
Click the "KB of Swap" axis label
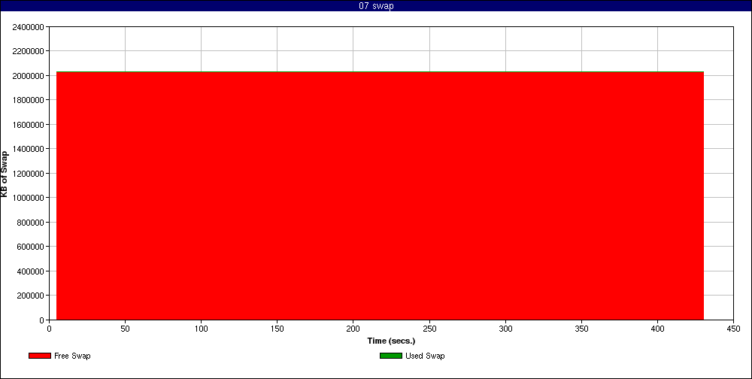[x=5, y=174]
